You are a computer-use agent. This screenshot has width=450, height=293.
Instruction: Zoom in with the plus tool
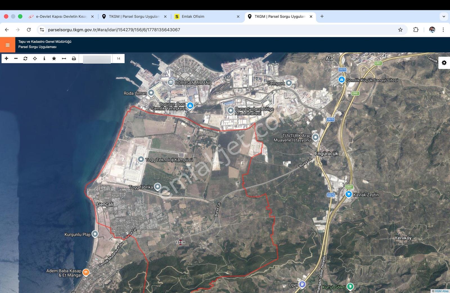point(6,59)
